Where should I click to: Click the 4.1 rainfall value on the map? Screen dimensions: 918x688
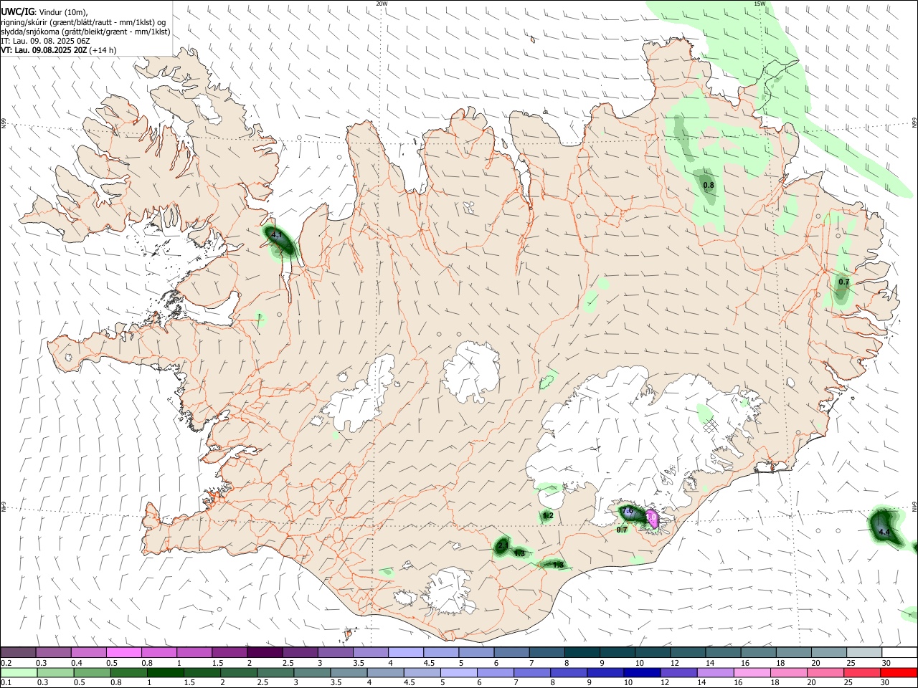(x=278, y=234)
